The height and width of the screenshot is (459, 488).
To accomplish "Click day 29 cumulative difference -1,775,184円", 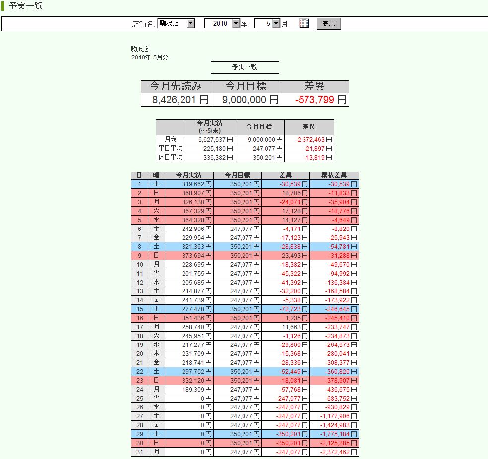I will (334, 434).
